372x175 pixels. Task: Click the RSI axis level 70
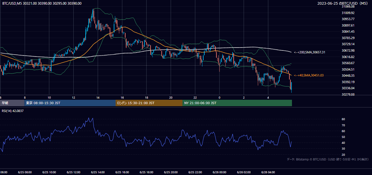(343, 125)
